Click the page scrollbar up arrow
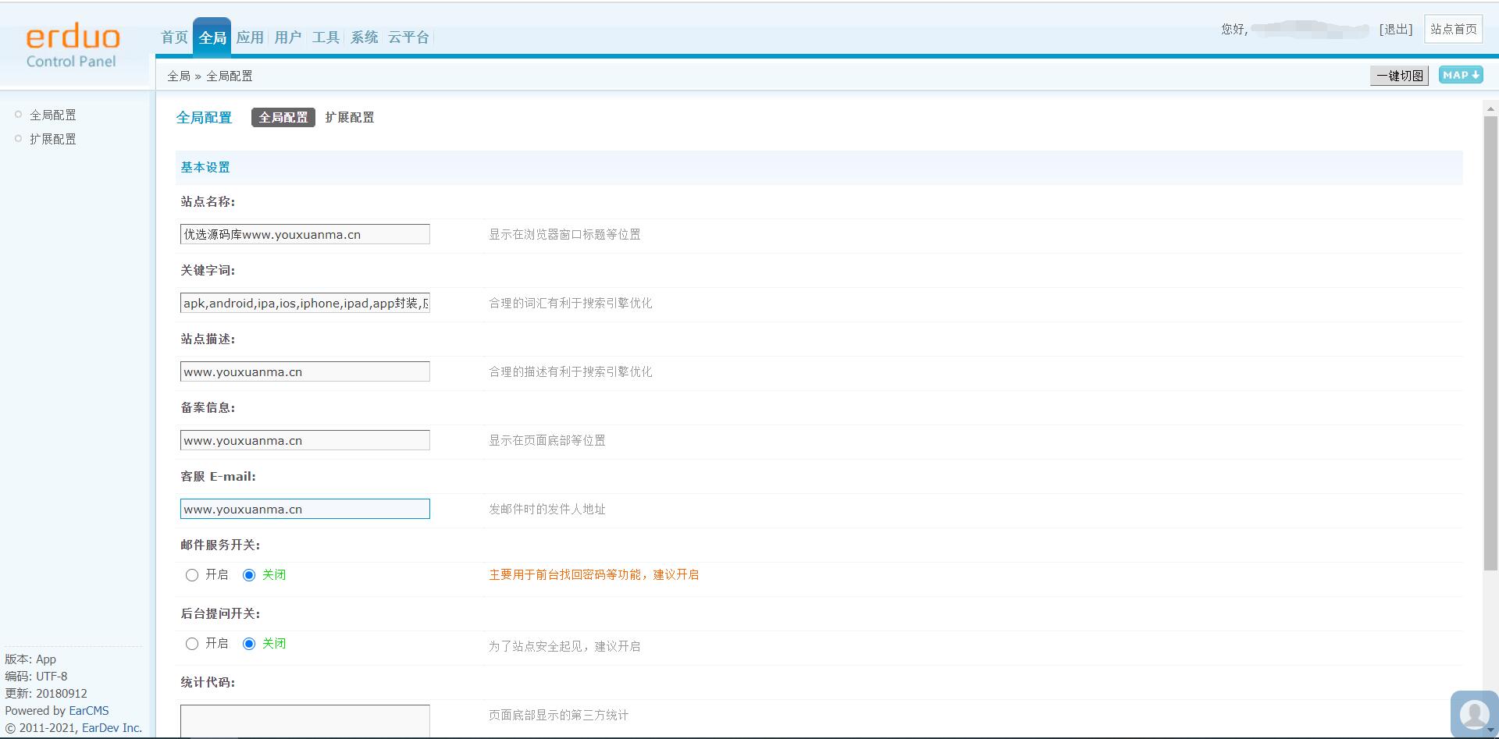The image size is (1499, 739). tap(1490, 109)
